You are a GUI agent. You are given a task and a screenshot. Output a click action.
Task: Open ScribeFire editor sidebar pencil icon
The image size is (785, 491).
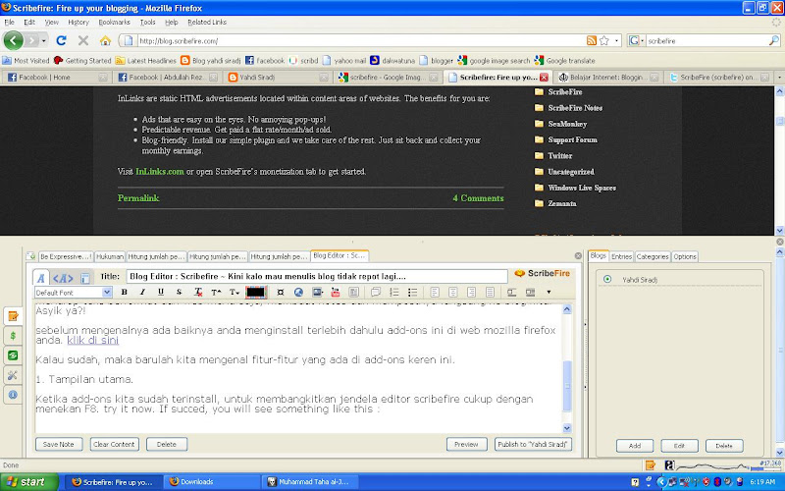pyautogui.click(x=13, y=316)
